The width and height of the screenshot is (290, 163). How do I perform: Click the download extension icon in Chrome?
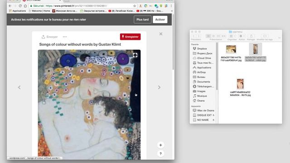tap(140, 6)
